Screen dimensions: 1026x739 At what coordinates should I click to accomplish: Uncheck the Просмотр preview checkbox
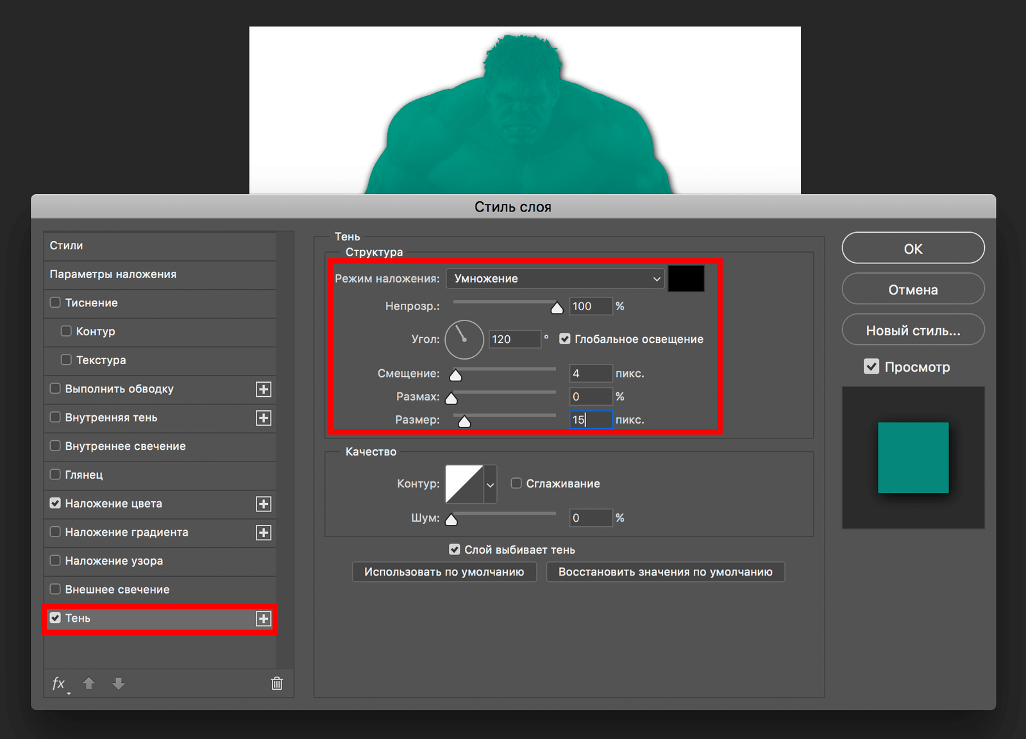871,367
